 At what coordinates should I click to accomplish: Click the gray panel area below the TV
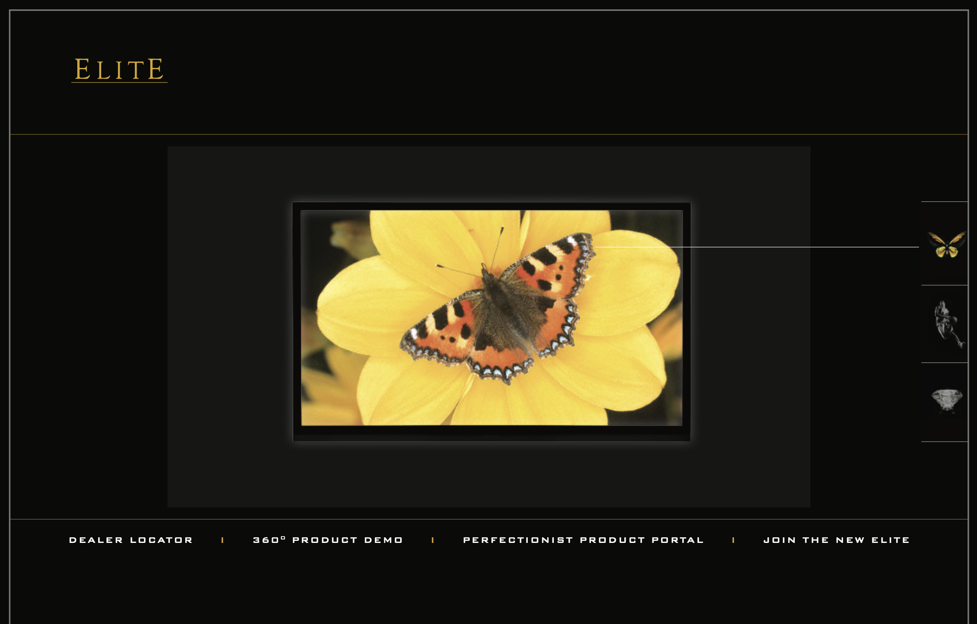tap(489, 474)
